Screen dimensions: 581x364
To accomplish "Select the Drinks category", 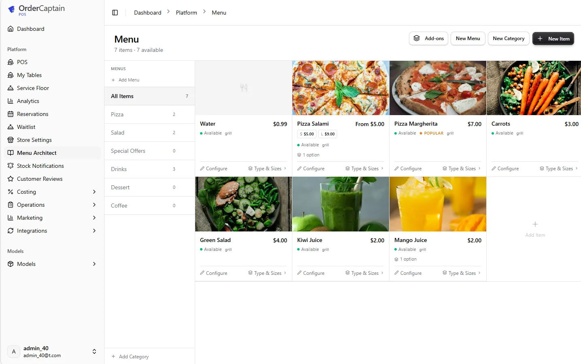I will (x=149, y=169).
